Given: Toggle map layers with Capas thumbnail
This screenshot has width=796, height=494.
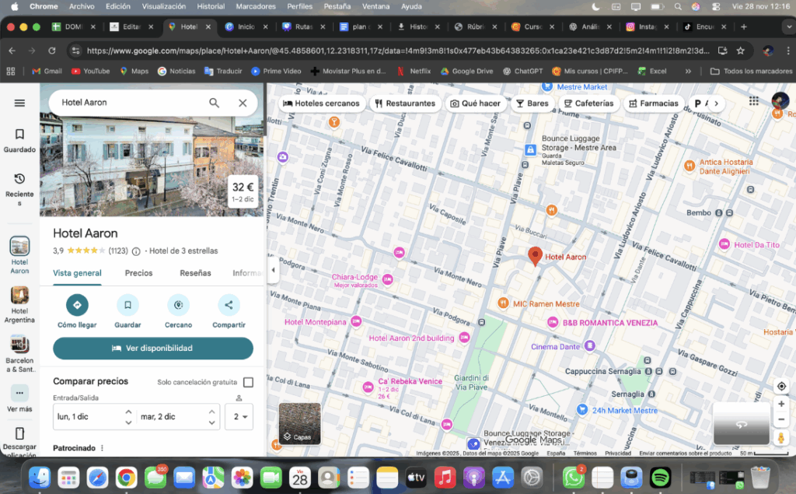Looking at the screenshot, I should (x=299, y=424).
